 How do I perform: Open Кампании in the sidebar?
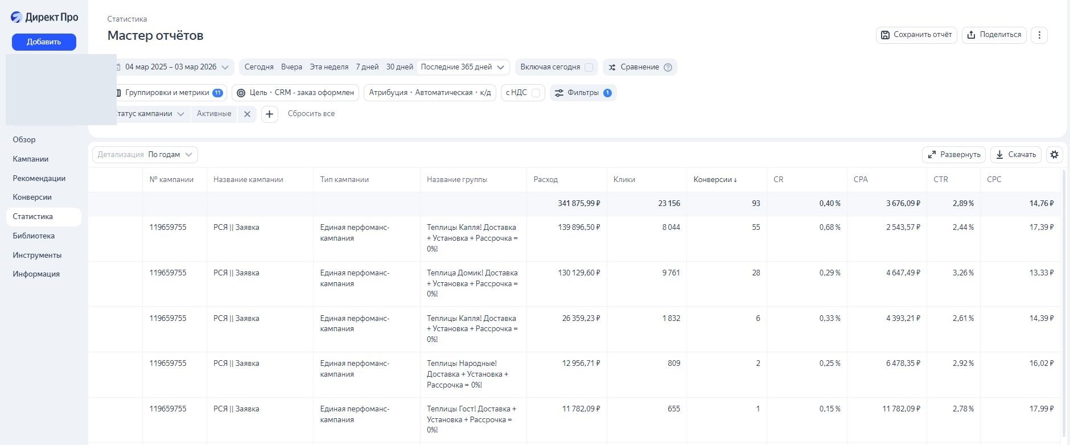coord(31,159)
